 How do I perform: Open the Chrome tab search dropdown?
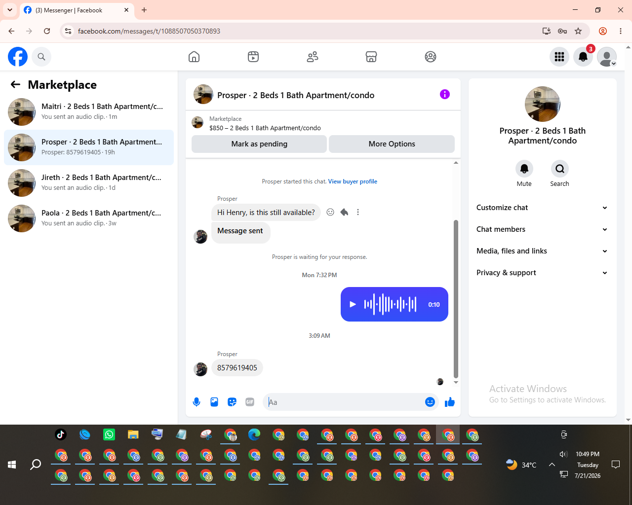[10, 10]
